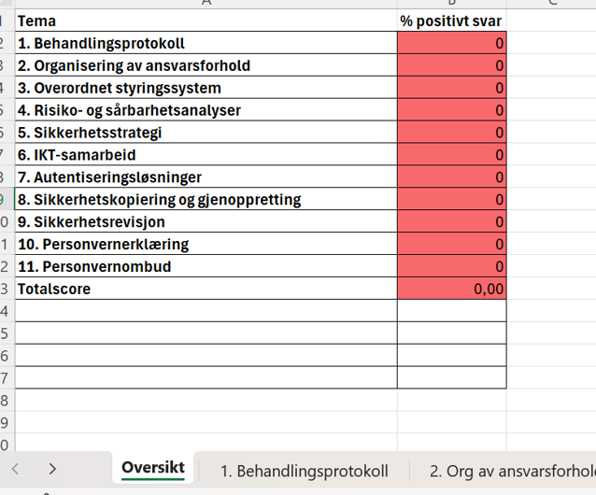Select the 4. Risiko- og sårbarhetsanalyser cell
The width and height of the screenshot is (596, 495).
[x=206, y=110]
